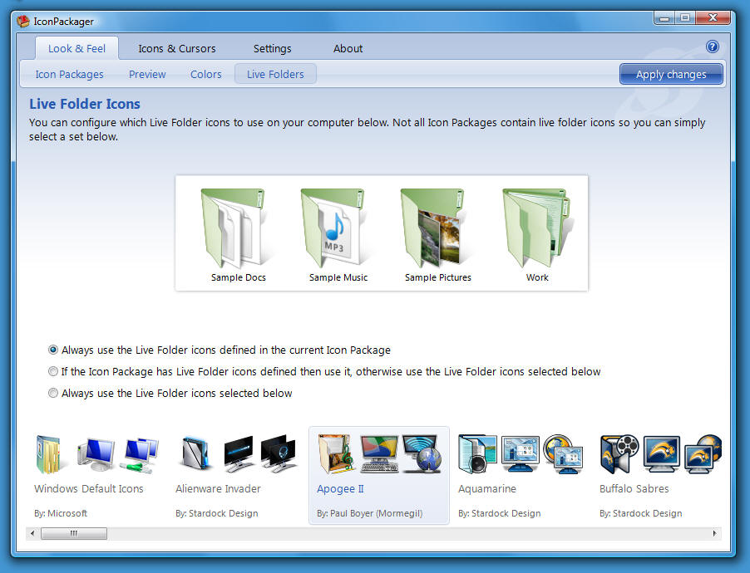Click the By: Paul Boyer (Mormegil) text
Screen dimensions: 750x573
369,513
